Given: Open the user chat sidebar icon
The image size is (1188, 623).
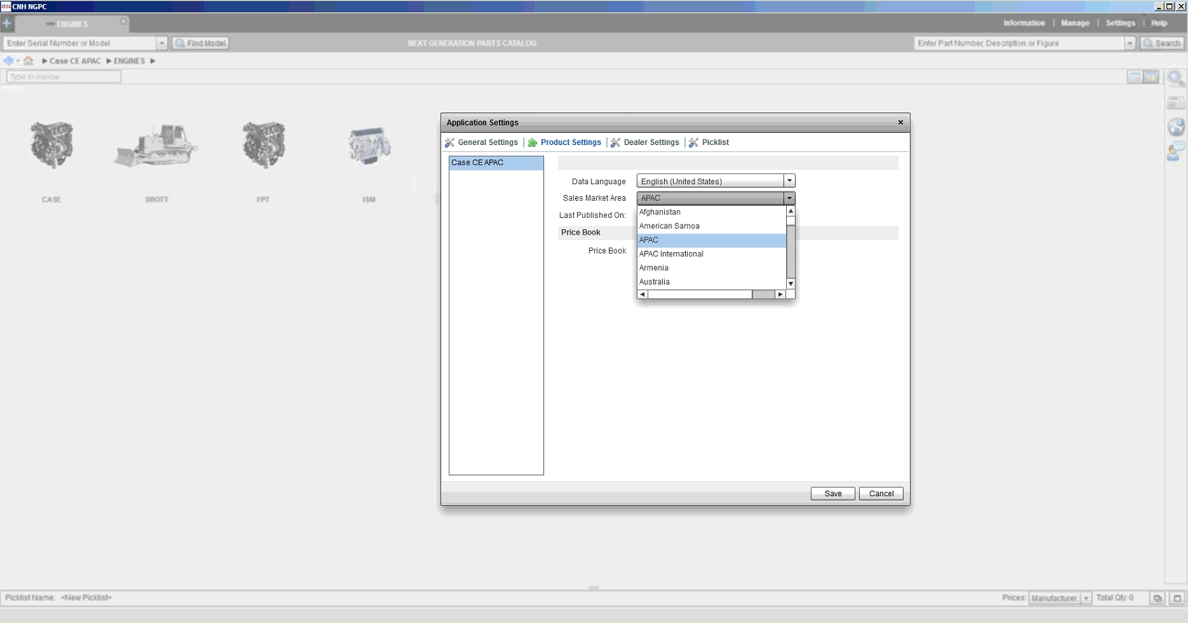Looking at the screenshot, I should pos(1176,151).
